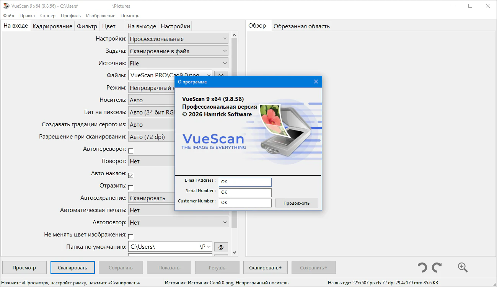Click the E-mail Address input field
497x287 pixels.
pyautogui.click(x=245, y=182)
